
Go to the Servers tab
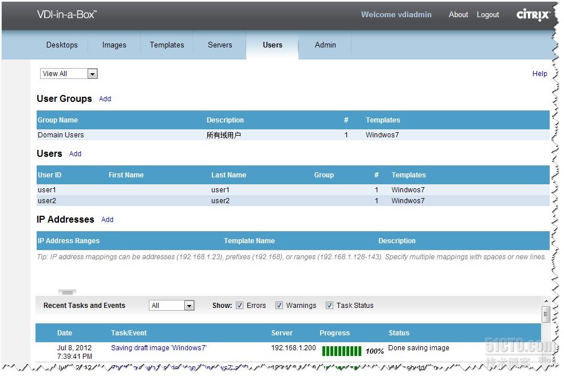pyautogui.click(x=220, y=45)
